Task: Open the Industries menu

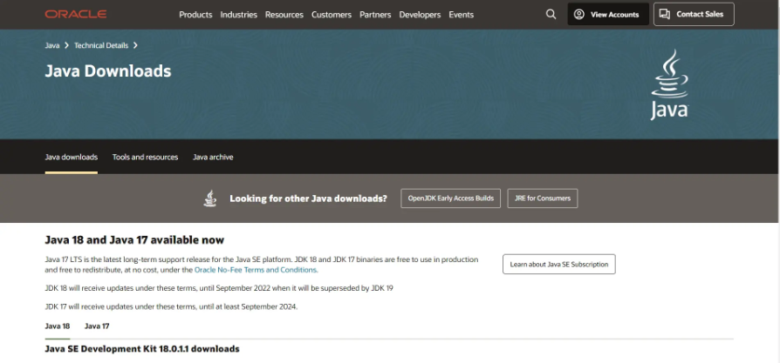Action: click(239, 15)
